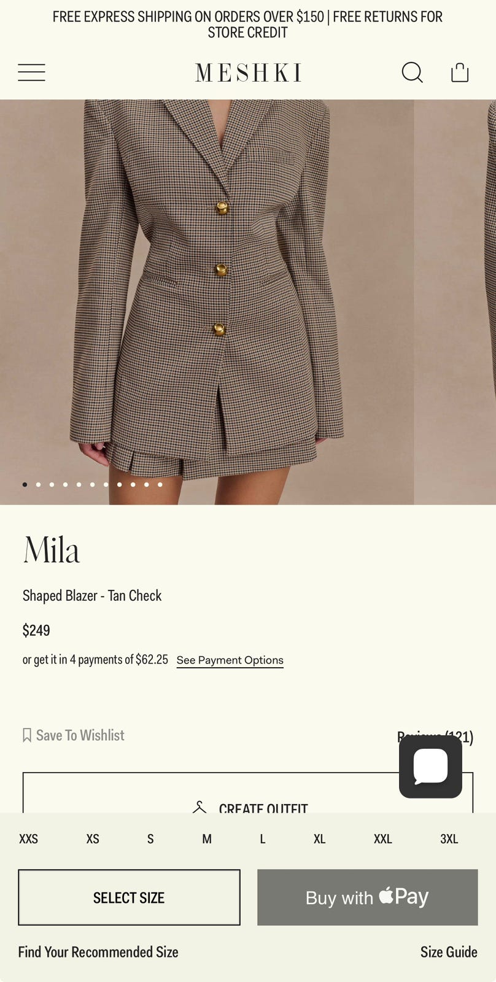Open the Size Guide
Viewport: 496px width, 982px height.
pyautogui.click(x=449, y=952)
